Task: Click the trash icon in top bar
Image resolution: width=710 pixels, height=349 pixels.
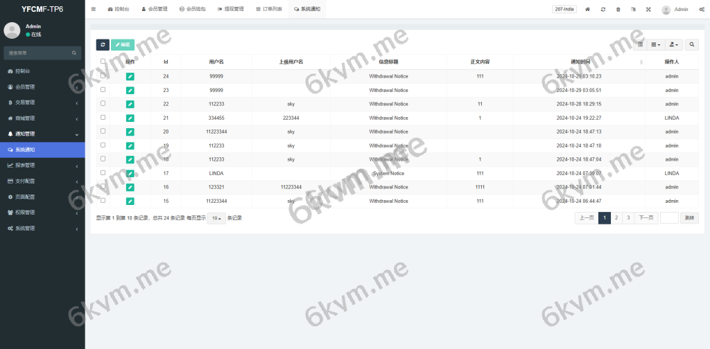Action: 618,10
